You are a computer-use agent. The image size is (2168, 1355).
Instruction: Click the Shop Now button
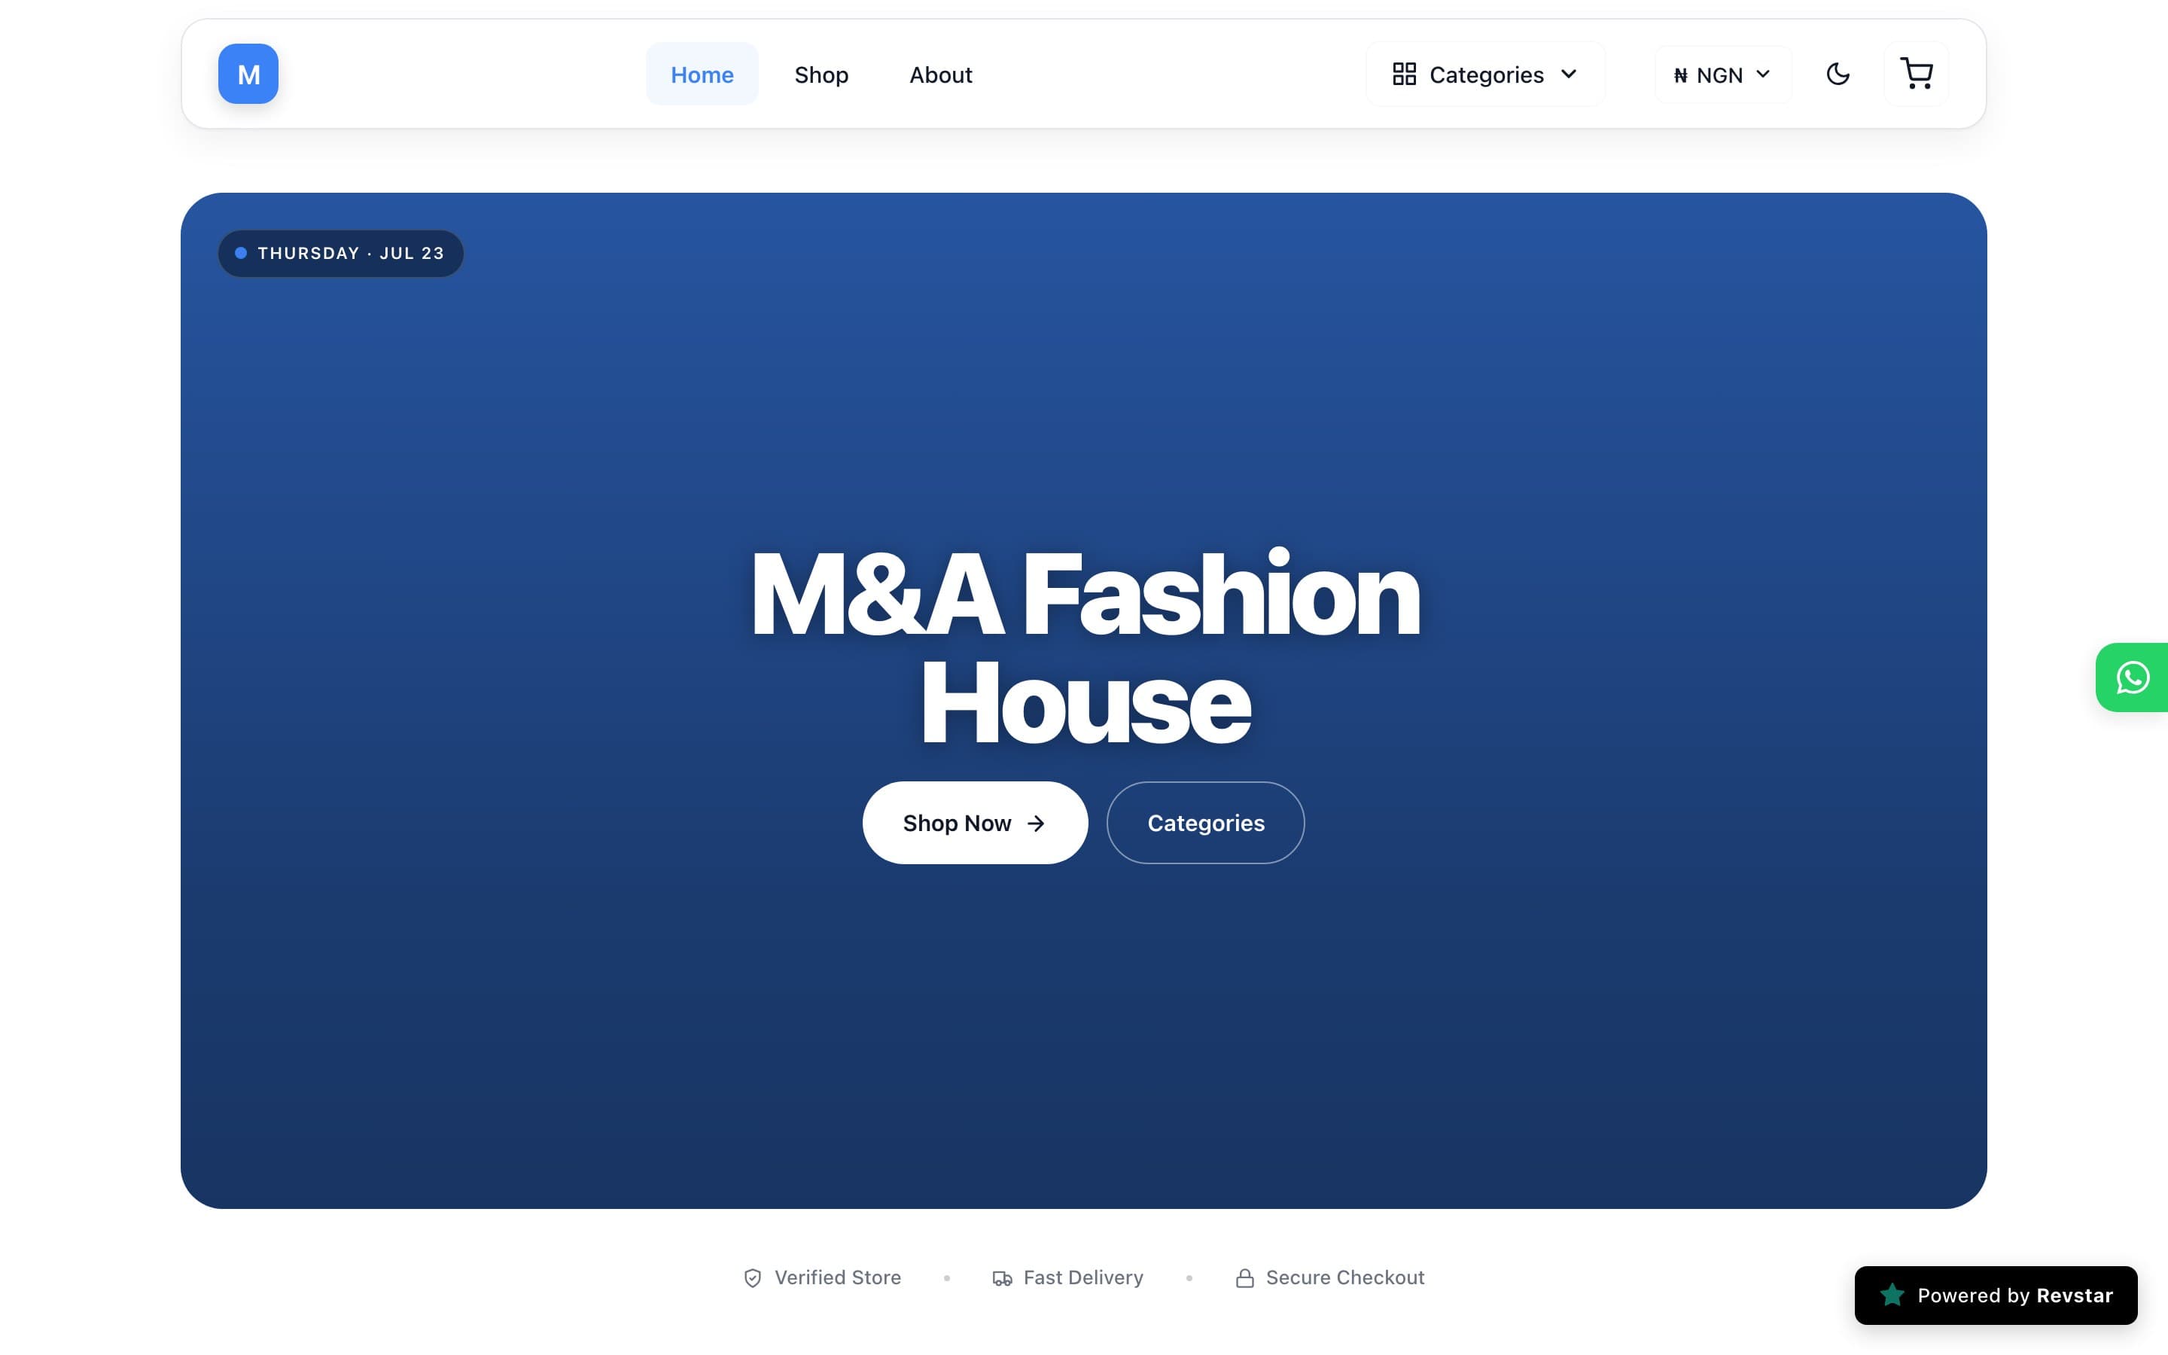975,823
